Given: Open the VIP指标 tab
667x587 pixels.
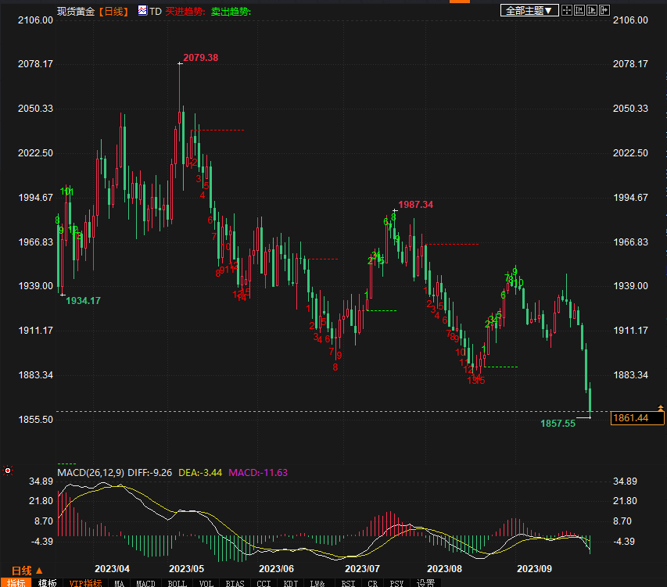Looking at the screenshot, I should tap(85, 582).
